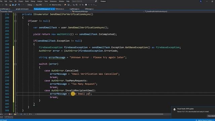The width and height of the screenshot is (215, 121).
Task: Click Add to Source Control
Action: click(205, 120)
